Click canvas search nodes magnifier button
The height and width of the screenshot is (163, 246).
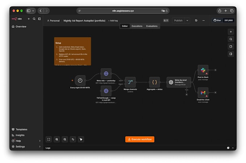(x=231, y=39)
